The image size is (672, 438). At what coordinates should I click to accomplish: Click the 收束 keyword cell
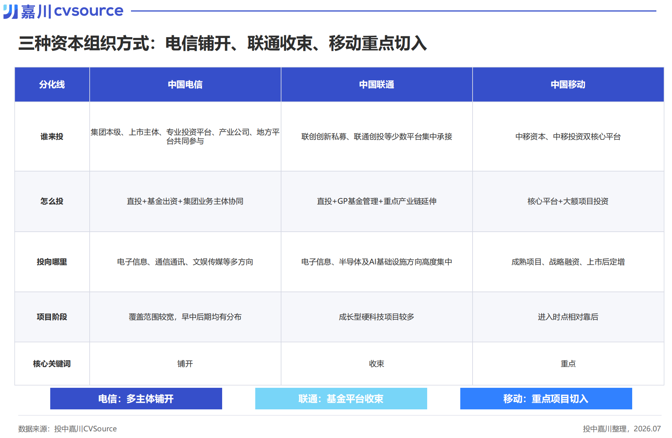pyautogui.click(x=377, y=364)
